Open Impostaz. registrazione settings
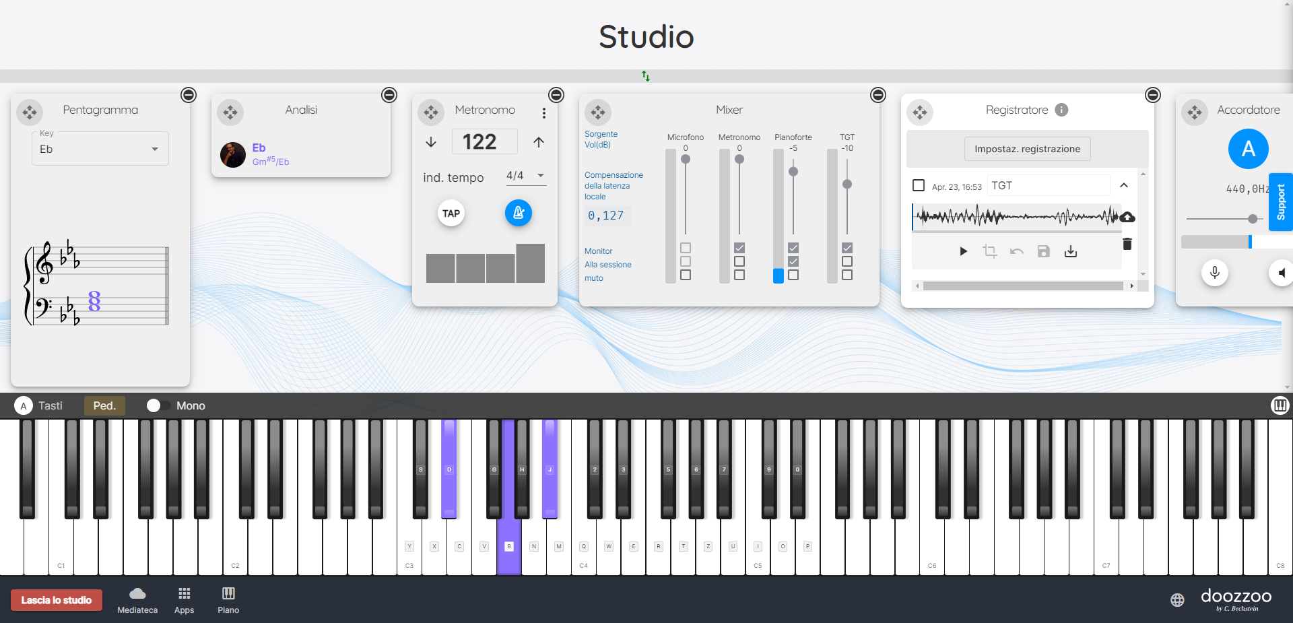Screen dimensions: 1293x623 click(x=1027, y=149)
